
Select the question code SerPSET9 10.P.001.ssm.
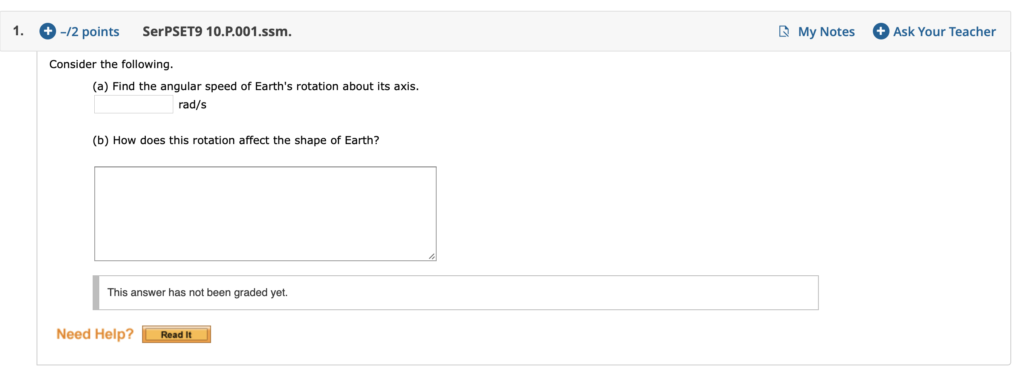point(217,32)
